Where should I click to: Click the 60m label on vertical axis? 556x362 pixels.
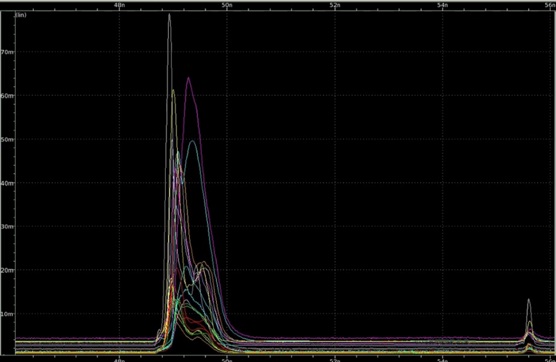click(7, 96)
